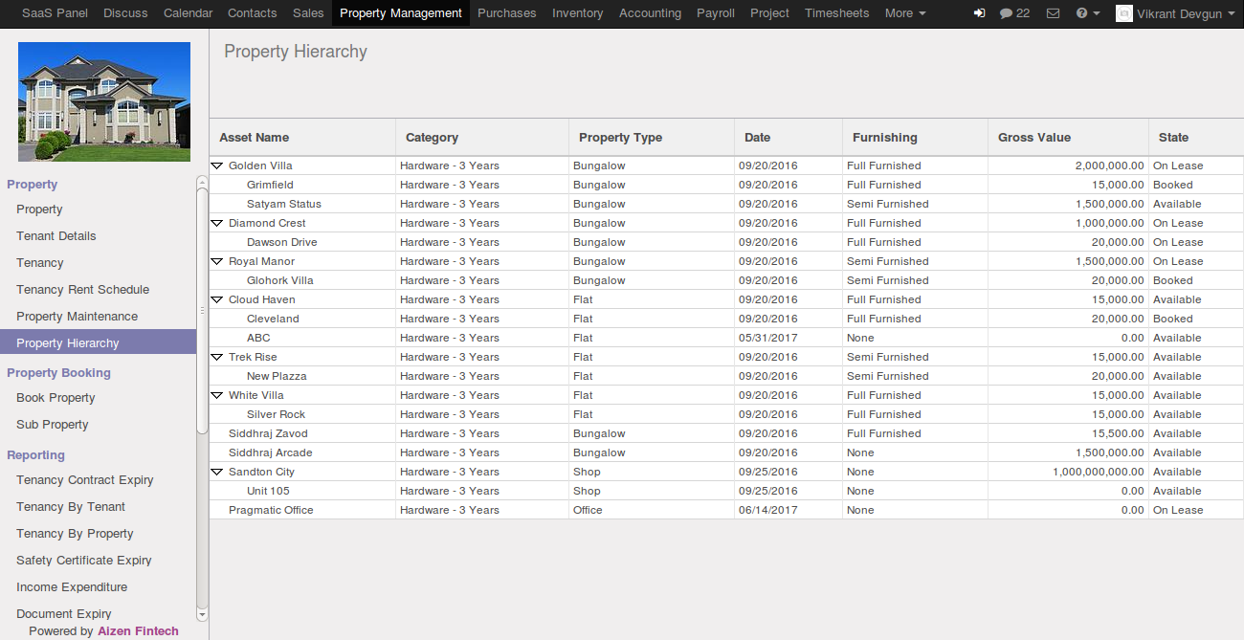Click the Aizen Fintech link
The width and height of the screenshot is (1244, 640).
point(138,631)
